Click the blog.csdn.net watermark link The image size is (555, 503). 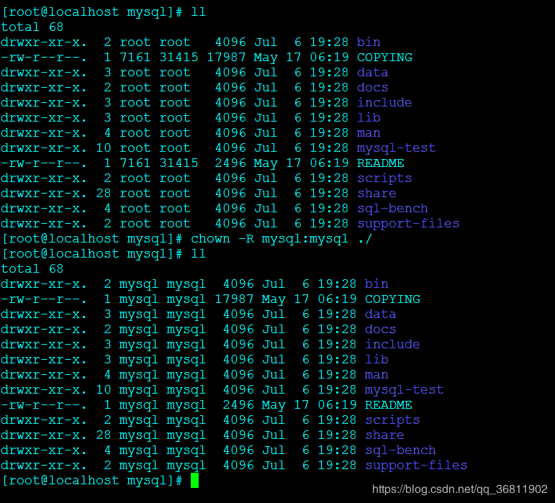460,489
